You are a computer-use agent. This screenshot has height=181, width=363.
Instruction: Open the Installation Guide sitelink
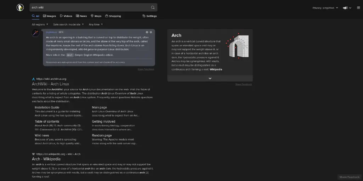point(47,107)
